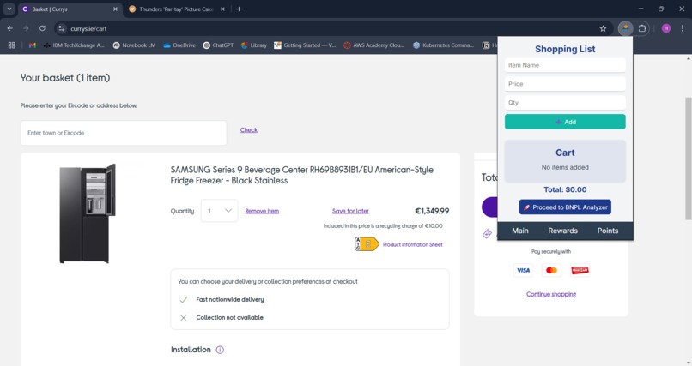This screenshot has width=692, height=366.
Task: Open AWS Academy Cloud bookmark
Action: point(374,45)
